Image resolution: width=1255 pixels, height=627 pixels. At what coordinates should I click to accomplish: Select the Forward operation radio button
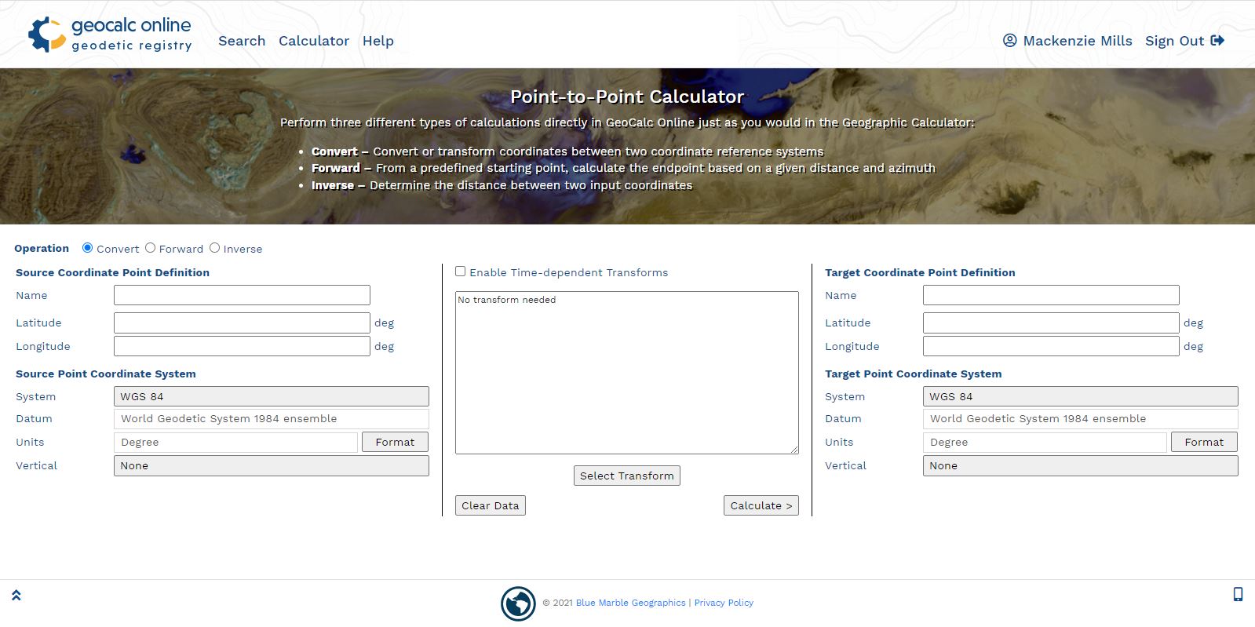(150, 248)
